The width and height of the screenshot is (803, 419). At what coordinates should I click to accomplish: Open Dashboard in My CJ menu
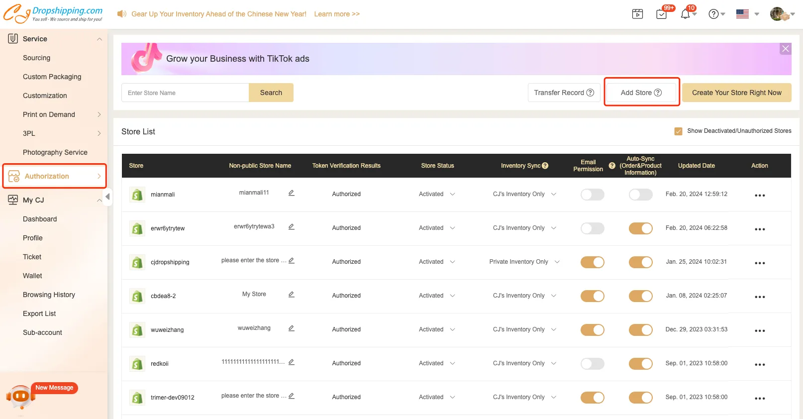[x=40, y=219]
